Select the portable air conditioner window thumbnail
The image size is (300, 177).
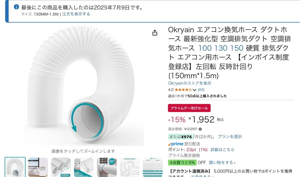pyautogui.click(x=38, y=167)
